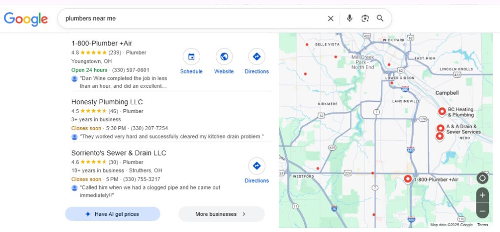Click the magnifying glass search icon
The height and width of the screenshot is (232, 500).
click(x=380, y=19)
